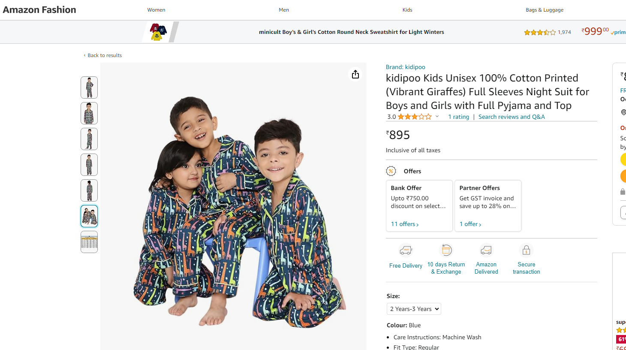Expand the rating breakdown chevron

pyautogui.click(x=437, y=117)
